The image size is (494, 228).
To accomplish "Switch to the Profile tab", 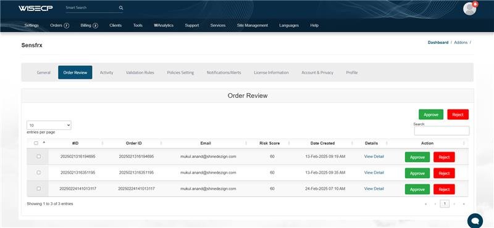I will point(351,72).
